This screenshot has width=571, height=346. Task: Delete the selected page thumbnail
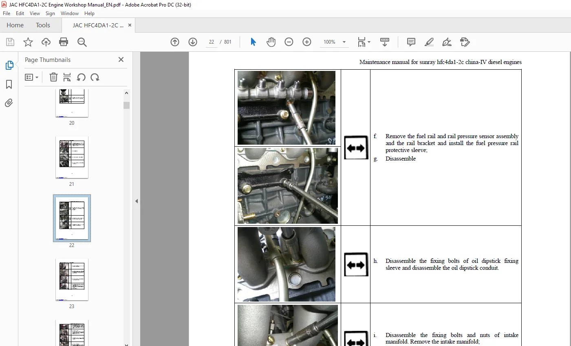(x=53, y=77)
